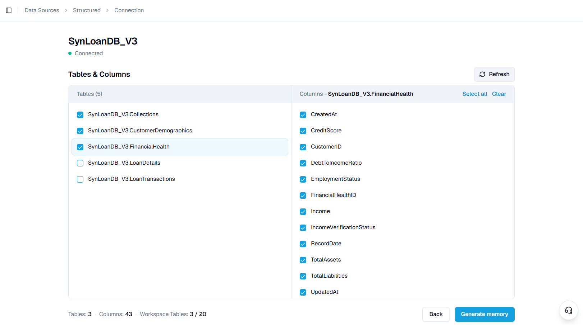Click the EmploymentStatus column label

pos(335,179)
